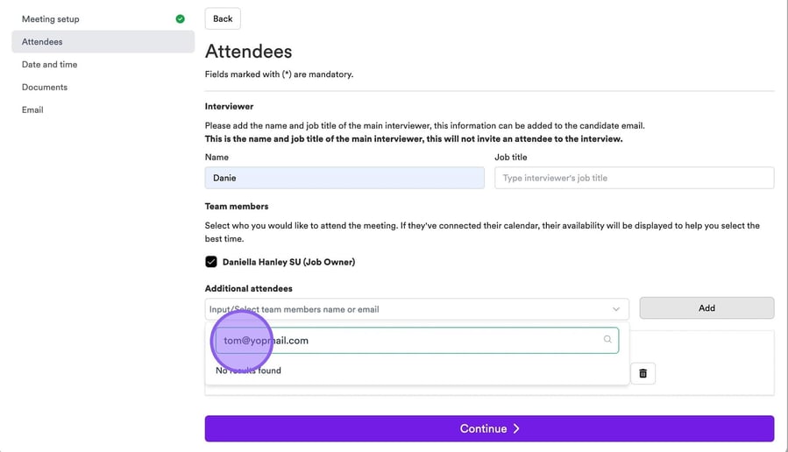Click the Daniella Hanley SU (Job Owner) label
This screenshot has width=788, height=452.
pos(288,262)
